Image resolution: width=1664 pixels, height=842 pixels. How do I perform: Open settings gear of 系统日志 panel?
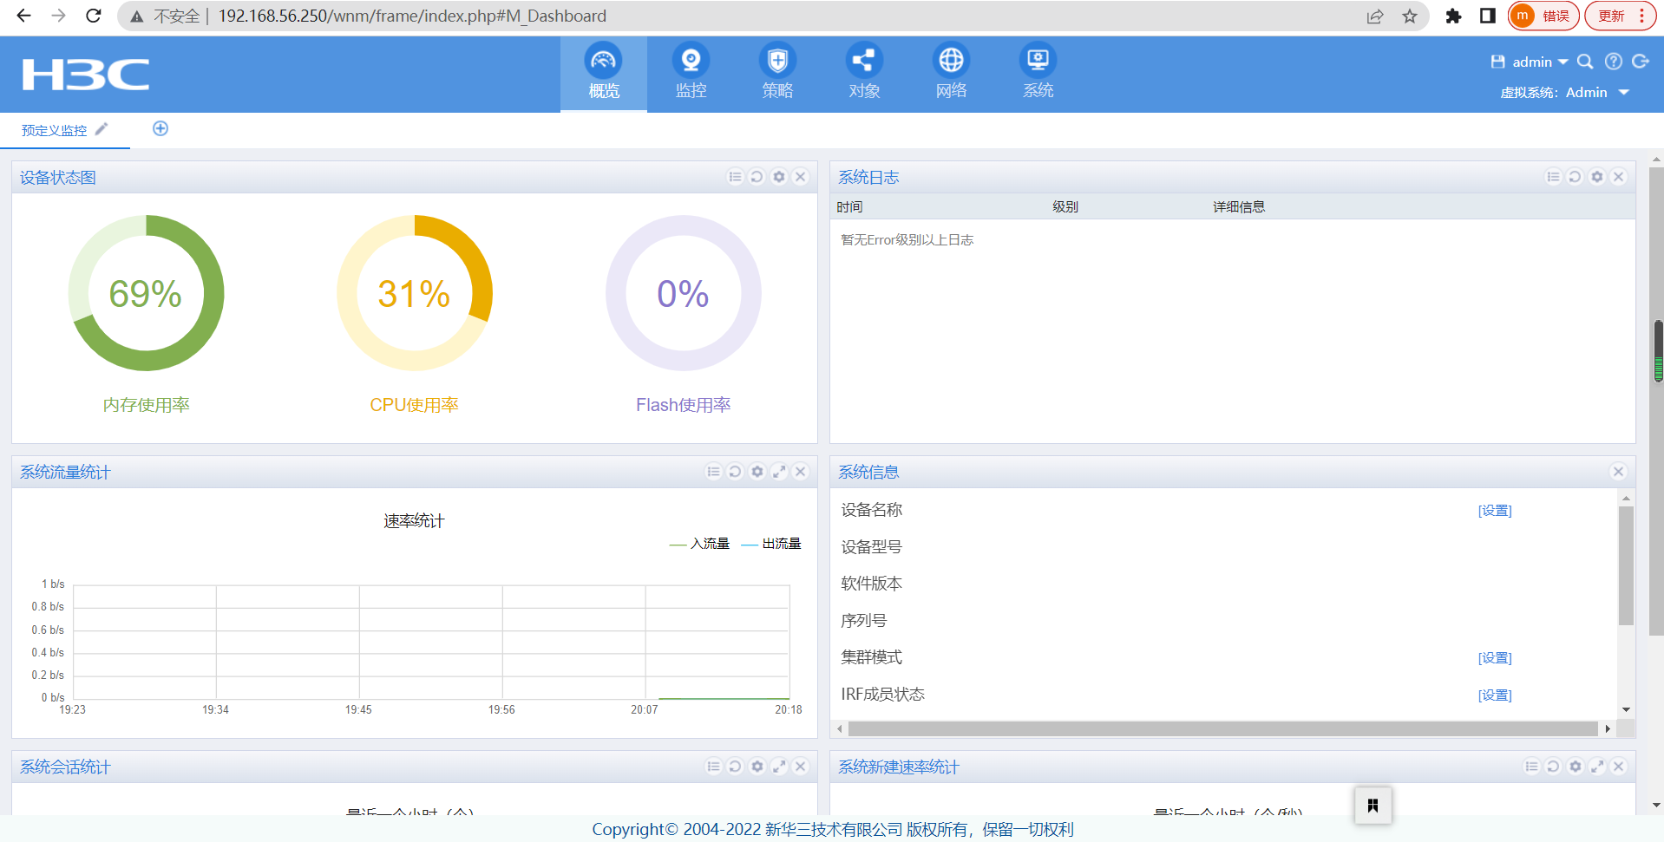(x=1597, y=177)
